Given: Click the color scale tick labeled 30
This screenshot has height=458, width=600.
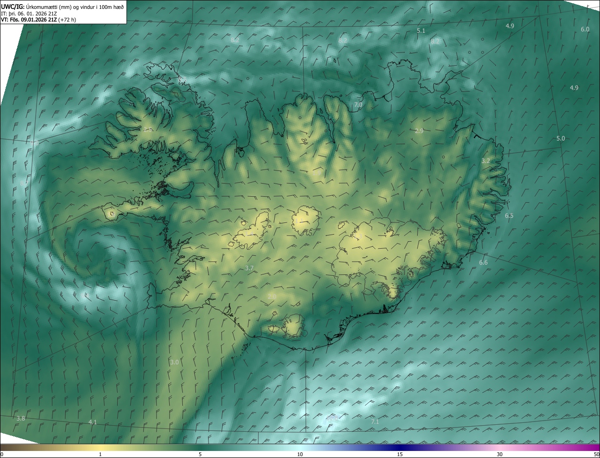Looking at the screenshot, I should [x=500, y=455].
